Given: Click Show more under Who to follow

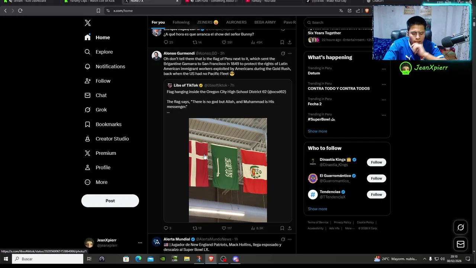Looking at the screenshot, I should (317, 209).
